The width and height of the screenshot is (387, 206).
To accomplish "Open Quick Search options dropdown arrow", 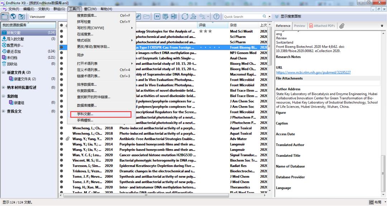I will click(269, 16).
